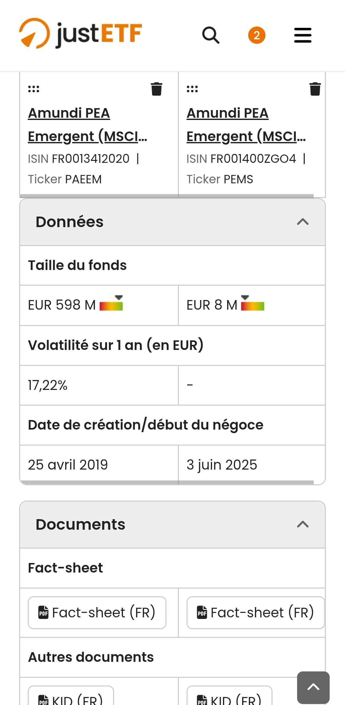The image size is (345, 705).
Task: Click the orange notification badge showing 2
Action: (x=257, y=35)
